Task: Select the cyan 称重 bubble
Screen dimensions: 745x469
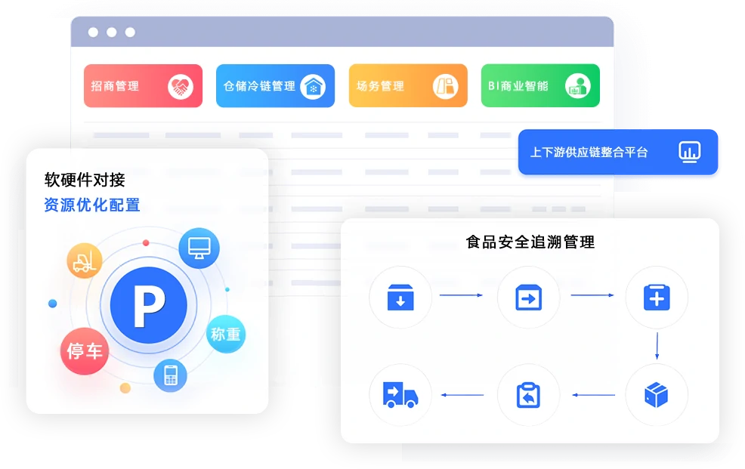Action: point(225,334)
